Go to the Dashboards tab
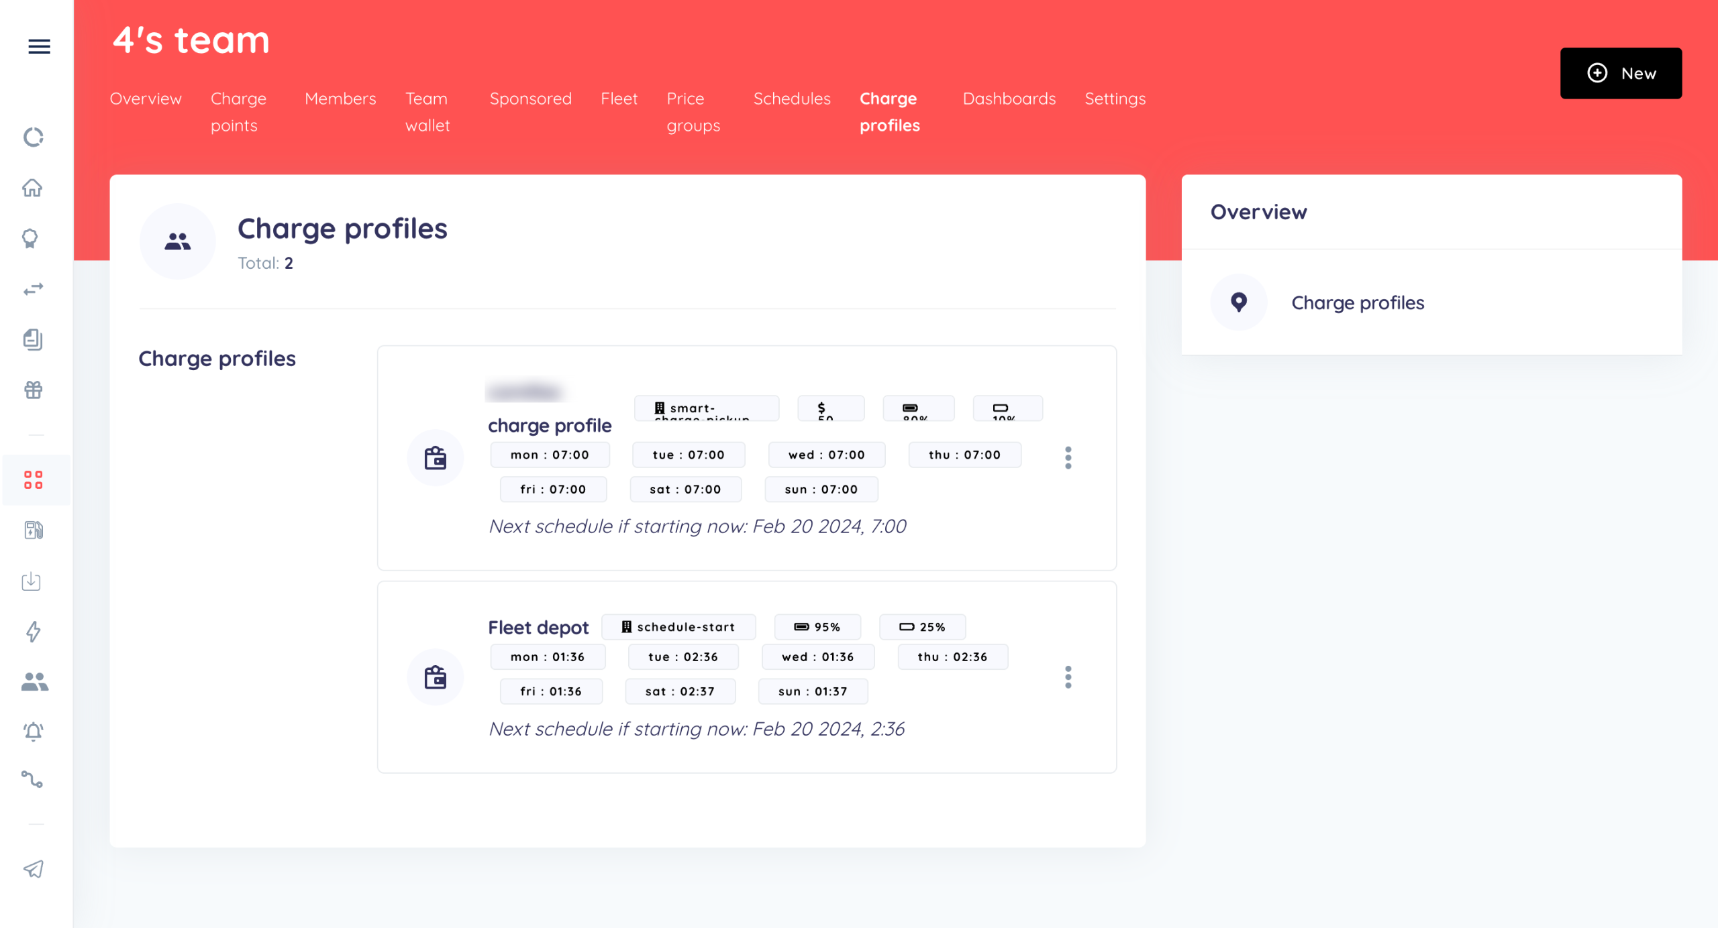This screenshot has height=928, width=1718. [1009, 99]
